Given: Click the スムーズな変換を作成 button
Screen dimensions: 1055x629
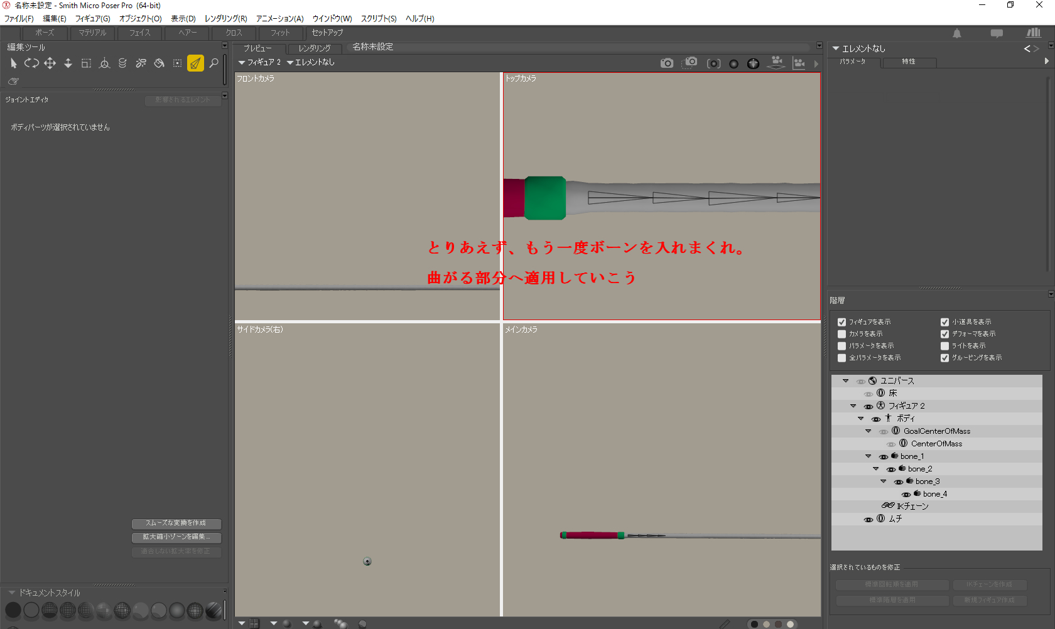Looking at the screenshot, I should click(176, 524).
